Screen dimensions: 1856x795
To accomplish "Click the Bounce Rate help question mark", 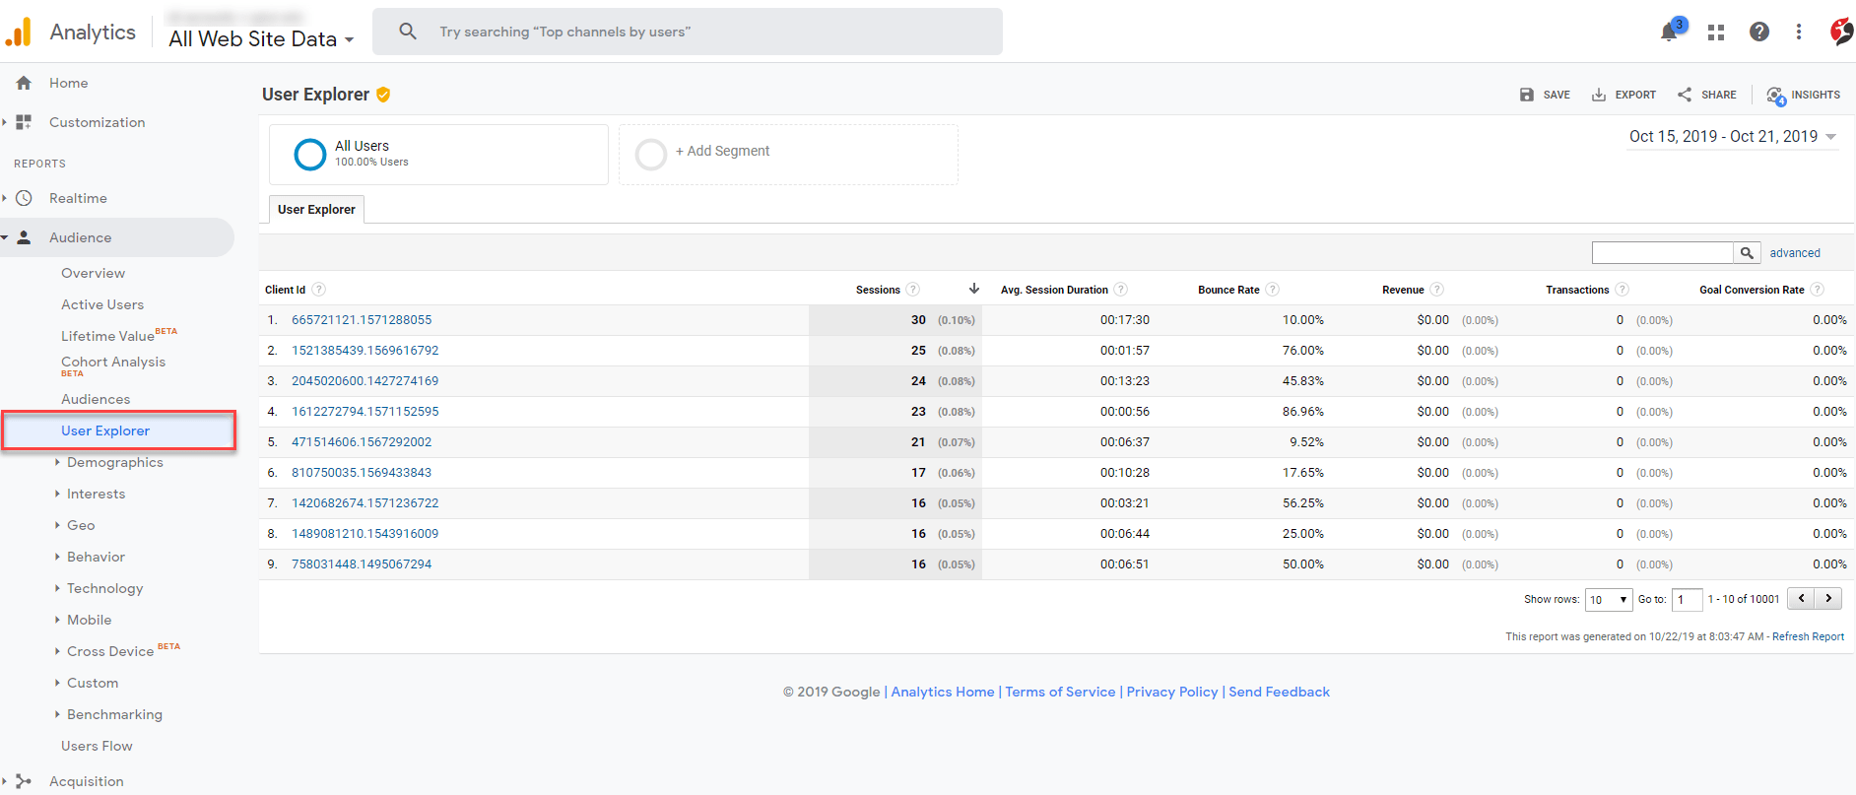I will [x=1273, y=290].
